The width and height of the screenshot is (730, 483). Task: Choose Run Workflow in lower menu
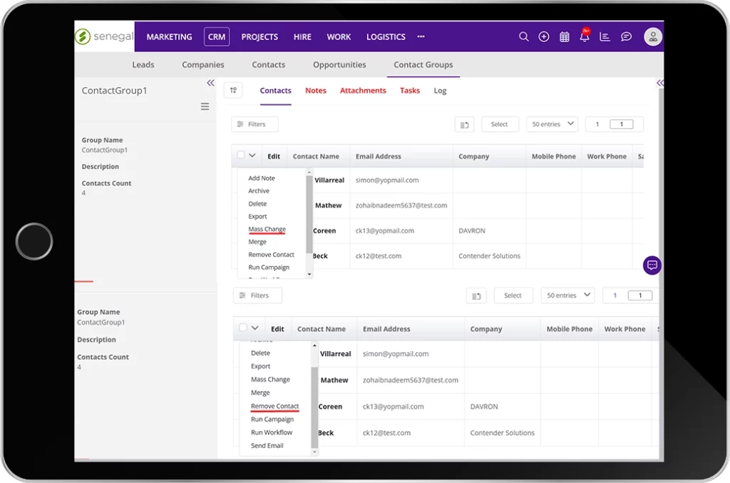click(272, 432)
